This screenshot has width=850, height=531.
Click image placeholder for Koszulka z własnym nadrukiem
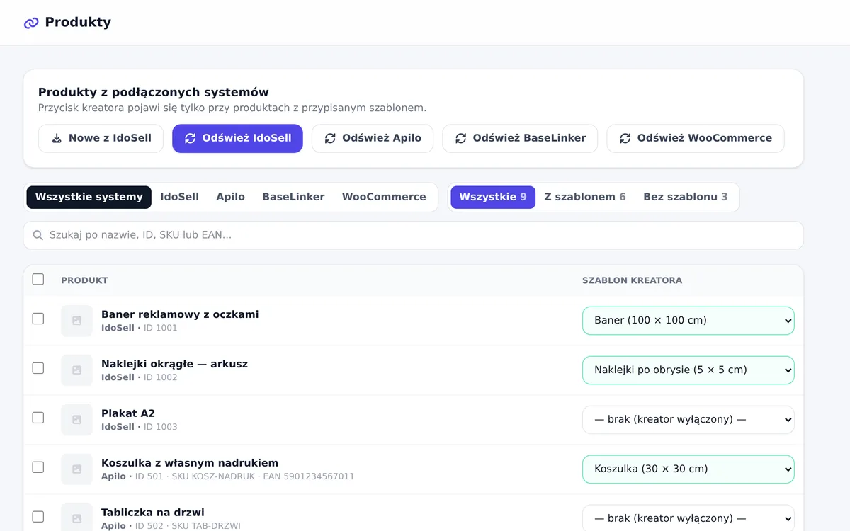pyautogui.click(x=76, y=469)
